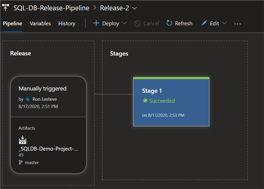Image resolution: width=264 pixels, height=189 pixels.
Task: Click the plus icon next to Deploy
Action: click(96, 23)
